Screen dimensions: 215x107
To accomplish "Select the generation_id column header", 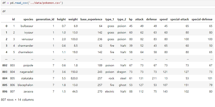I will click(45, 19).
